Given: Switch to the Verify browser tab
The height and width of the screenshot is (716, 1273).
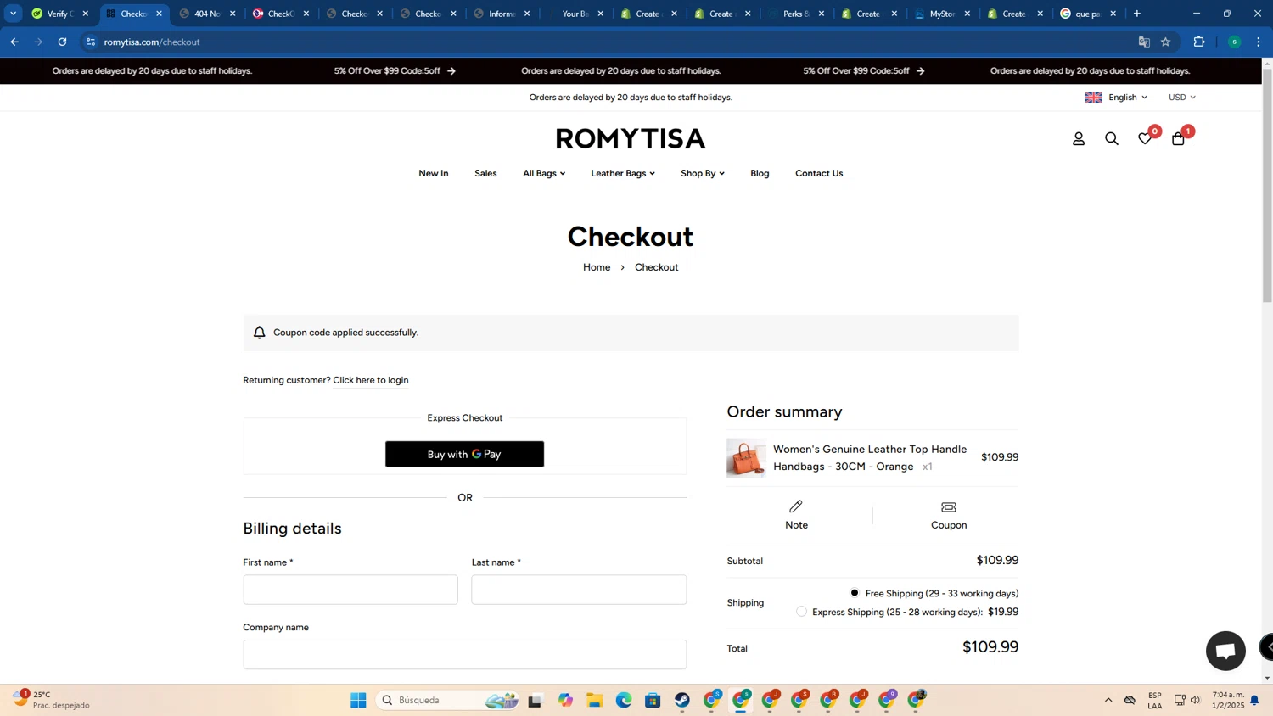Looking at the screenshot, I should tap(59, 14).
